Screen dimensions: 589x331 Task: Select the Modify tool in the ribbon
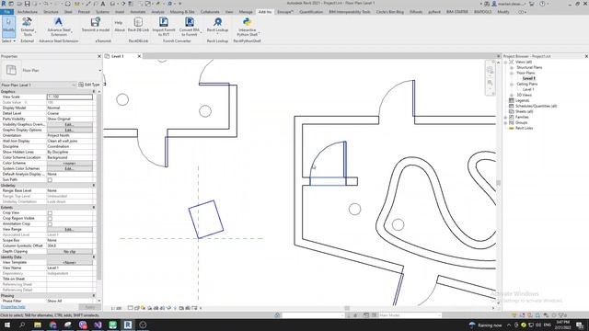(8, 27)
